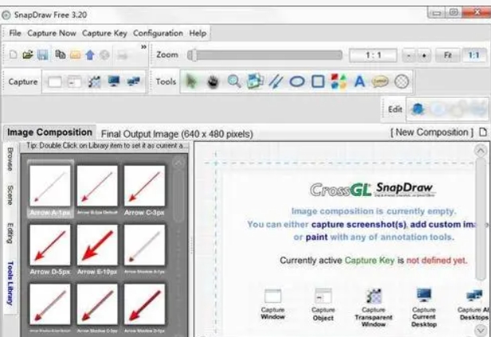Open the Help menu
The width and height of the screenshot is (491, 337).
pyautogui.click(x=198, y=33)
